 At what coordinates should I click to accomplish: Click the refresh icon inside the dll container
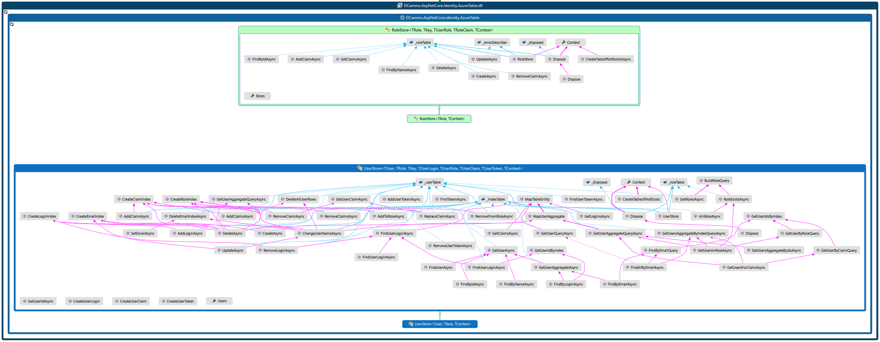coord(5,12)
